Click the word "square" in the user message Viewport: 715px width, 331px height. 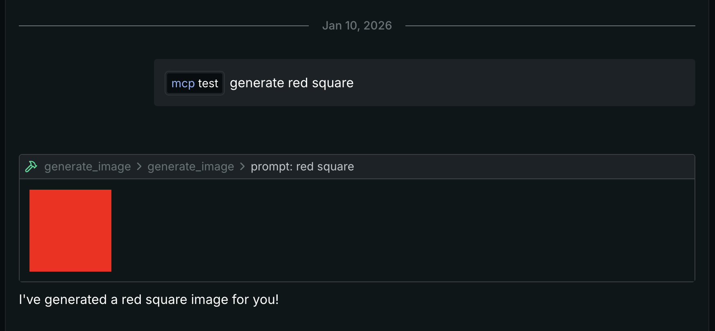[333, 83]
